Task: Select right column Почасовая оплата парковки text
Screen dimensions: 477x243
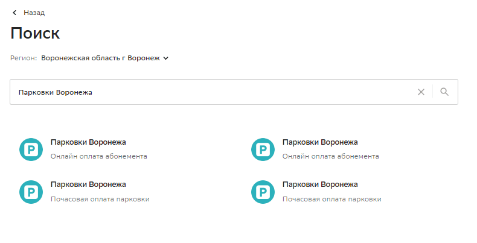Action: click(x=332, y=199)
